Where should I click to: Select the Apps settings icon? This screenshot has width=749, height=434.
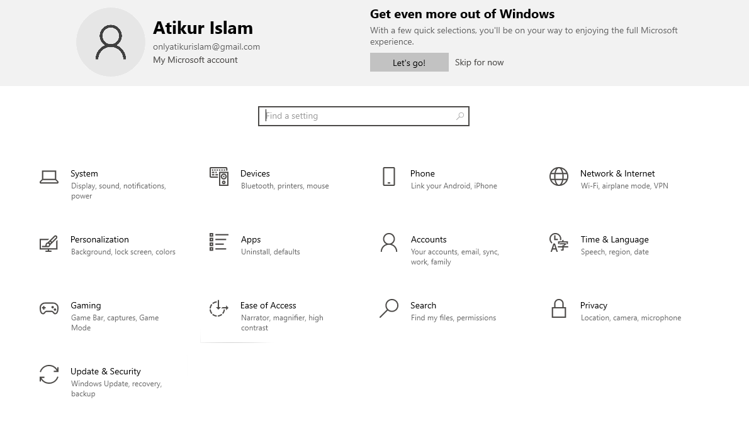tap(218, 242)
